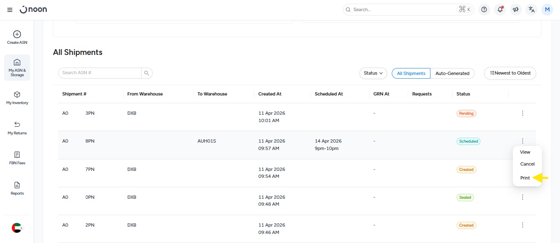Choose Cancel from the context menu
This screenshot has width=560, height=243.
point(527,164)
